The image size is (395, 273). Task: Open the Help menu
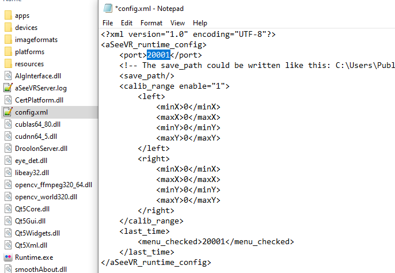tap(200, 23)
